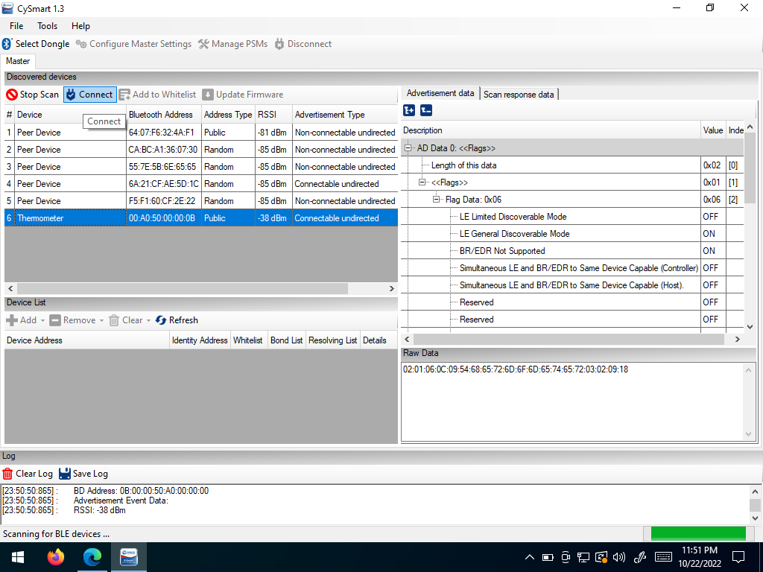Click the LE Limited Discoverable Mode row
The image size is (763, 572).
tap(572, 217)
